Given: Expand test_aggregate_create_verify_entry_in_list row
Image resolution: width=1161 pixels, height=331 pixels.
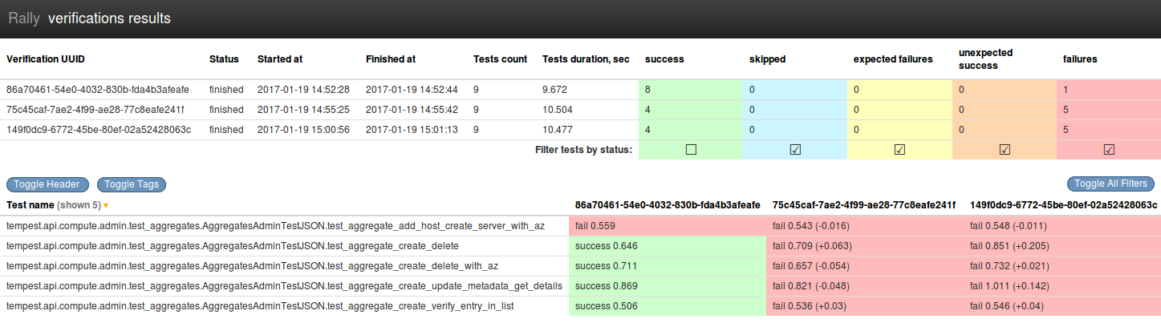Looking at the screenshot, I should point(259,305).
